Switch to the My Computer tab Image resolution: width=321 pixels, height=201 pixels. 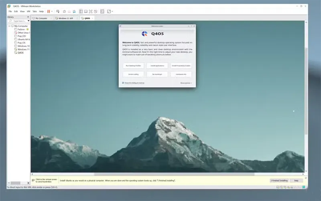(x=41, y=18)
